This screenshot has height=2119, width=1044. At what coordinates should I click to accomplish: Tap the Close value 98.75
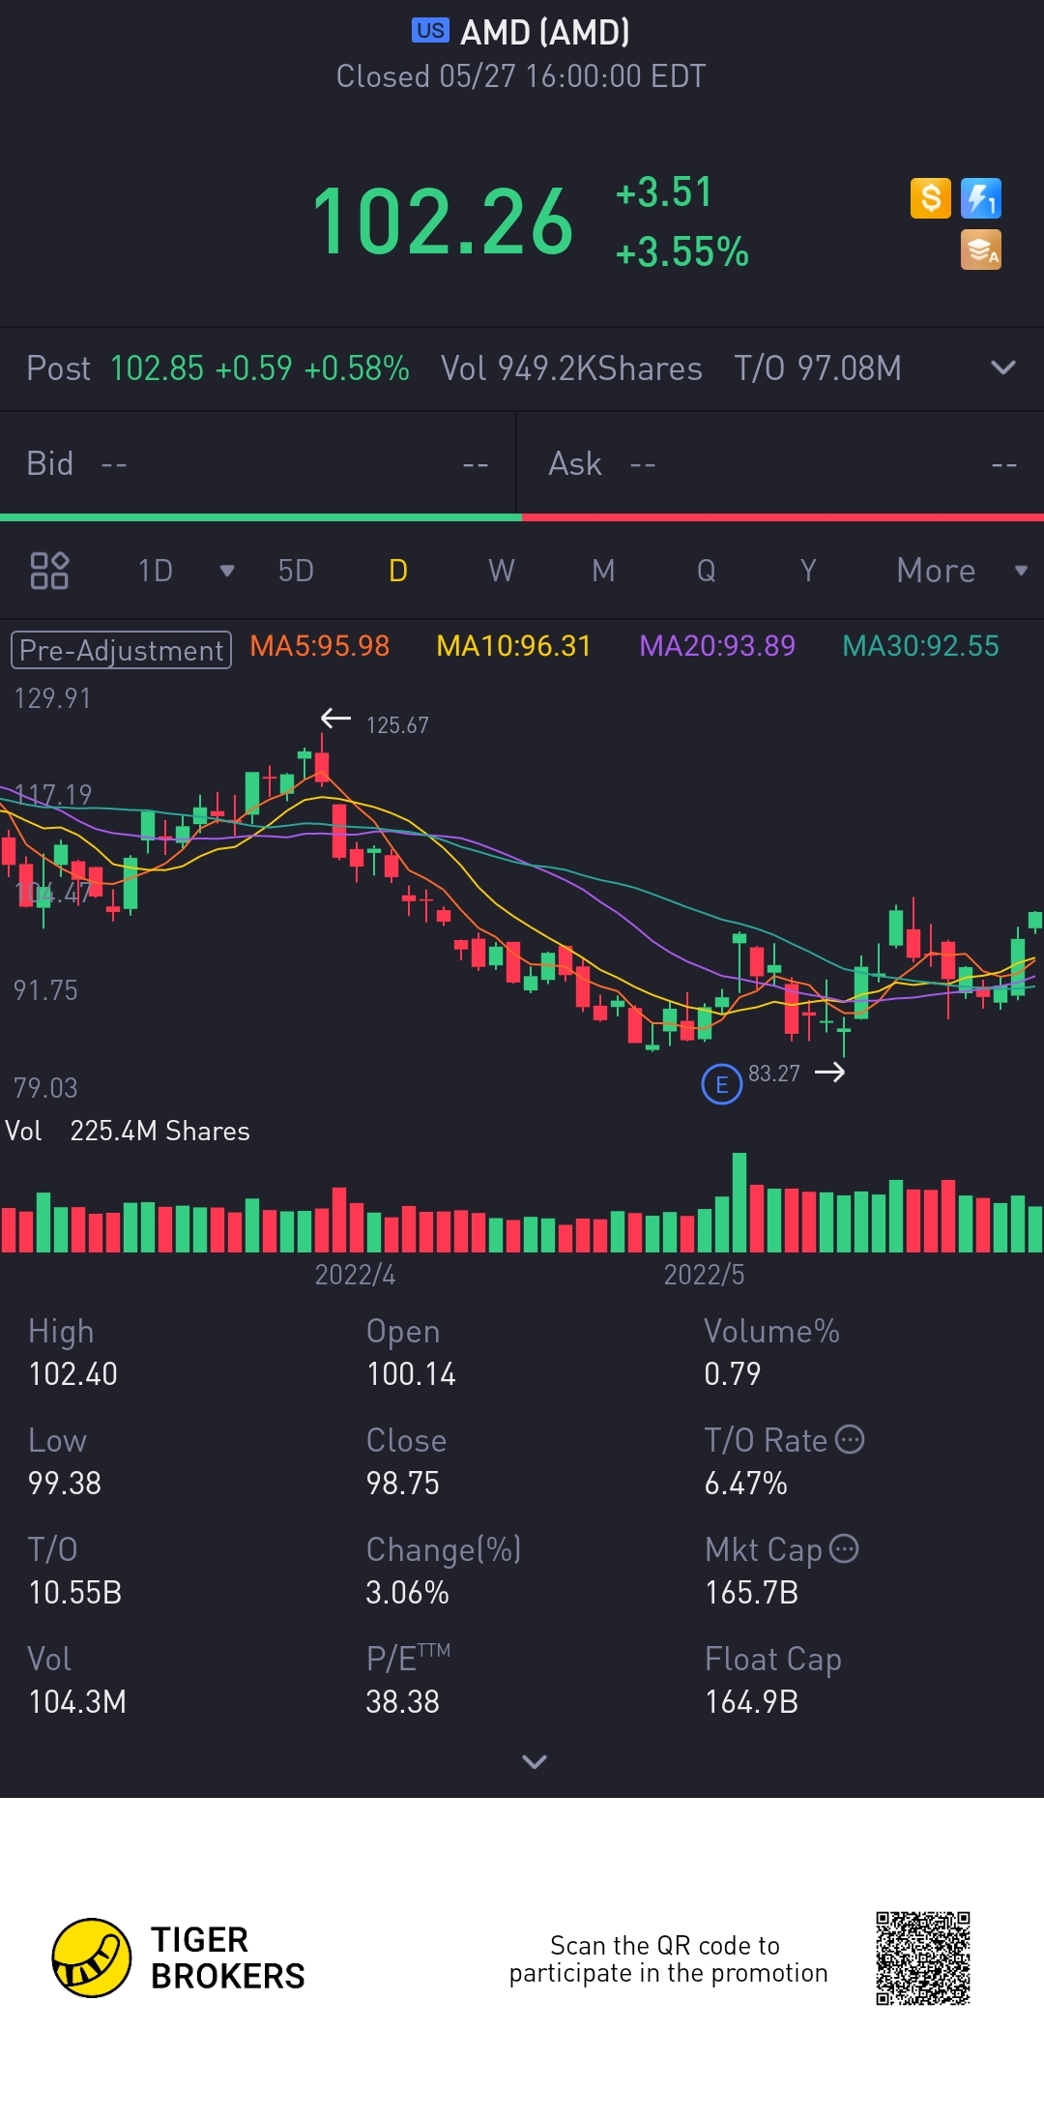coord(402,1484)
